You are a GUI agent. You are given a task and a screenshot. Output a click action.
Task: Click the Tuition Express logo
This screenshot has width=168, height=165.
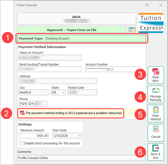point(151,23)
